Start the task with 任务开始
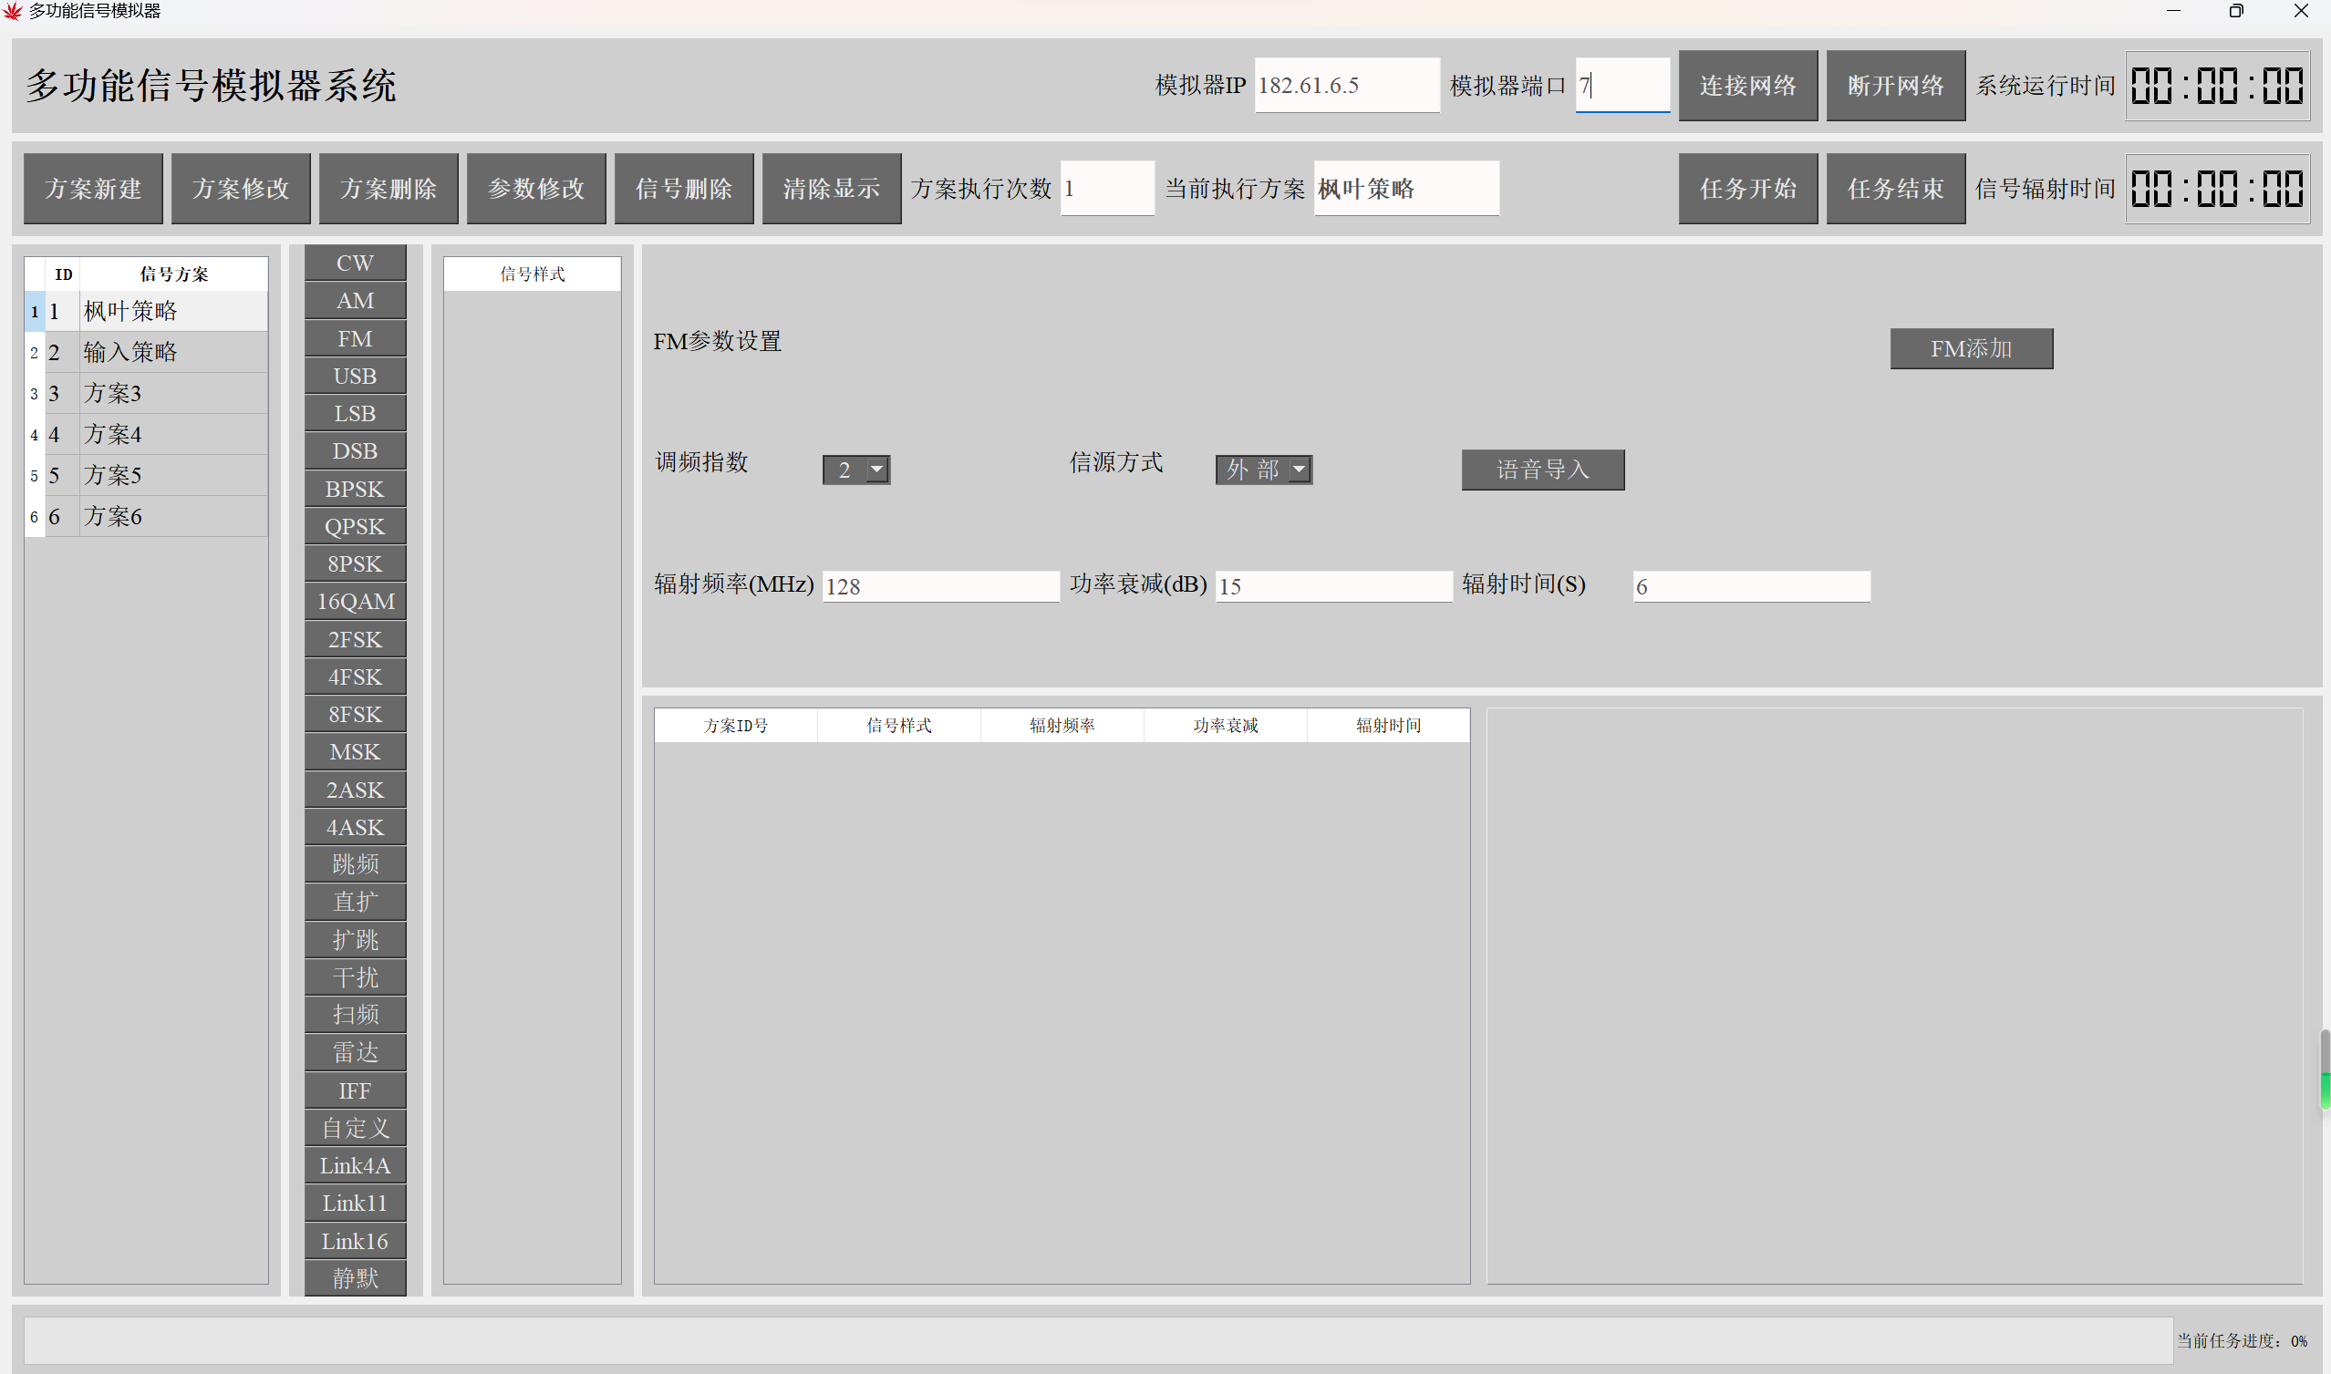The height and width of the screenshot is (1374, 2331). (1747, 189)
